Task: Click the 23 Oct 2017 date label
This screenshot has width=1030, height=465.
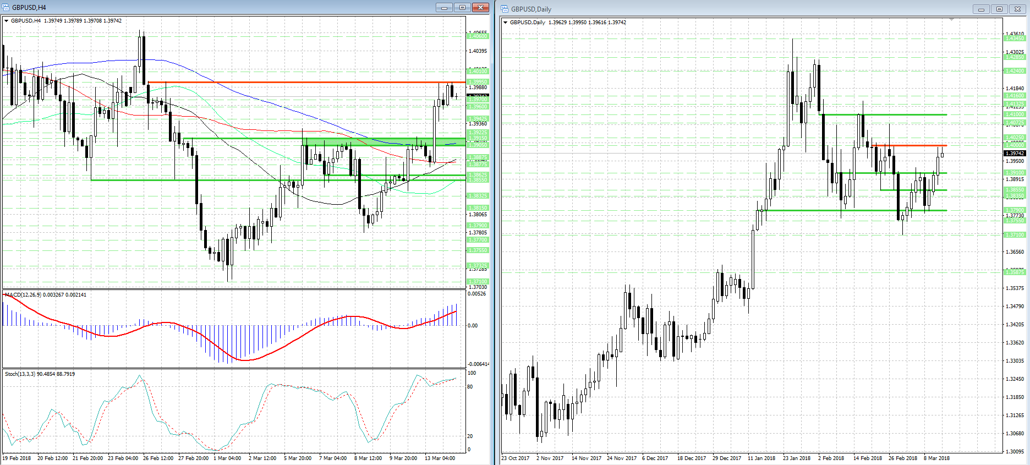Action: [516, 458]
